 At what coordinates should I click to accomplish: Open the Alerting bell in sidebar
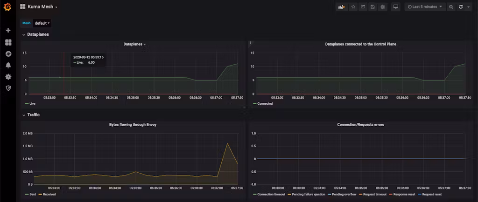(x=8, y=65)
